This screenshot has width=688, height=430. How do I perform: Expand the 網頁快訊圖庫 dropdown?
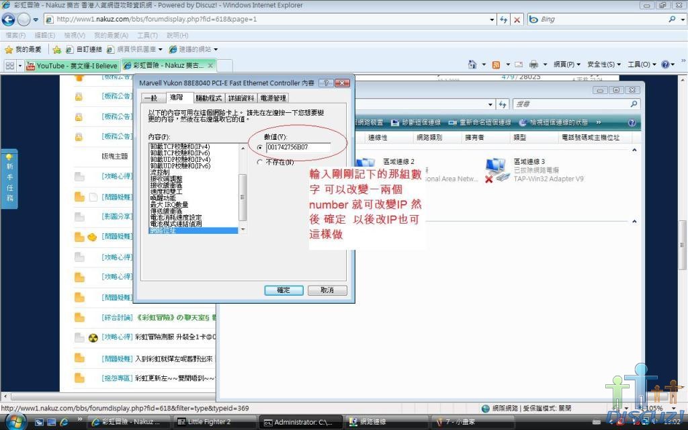tap(160, 49)
